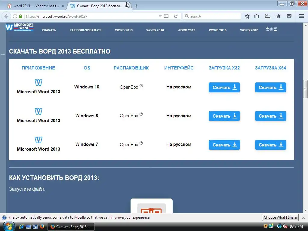Image resolution: width=308 pixels, height=231 pixels.
Task: Click the ЗАГРУЗКА X64 column header
Action: 270,68
